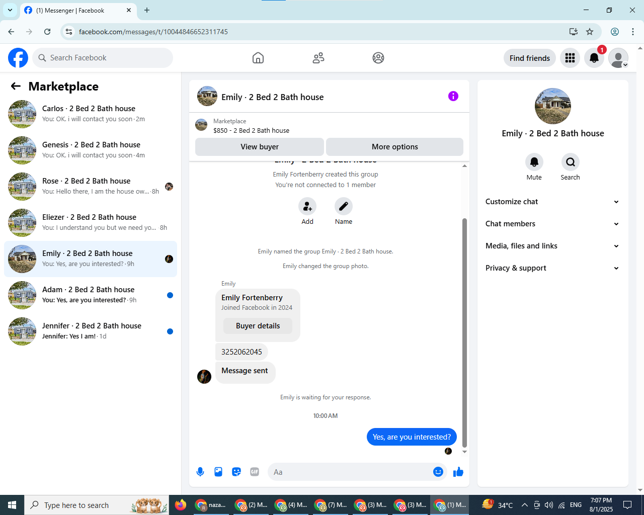Viewport: 644px width, 515px height.
Task: Open notifications bell with red badge
Action: [594, 58]
